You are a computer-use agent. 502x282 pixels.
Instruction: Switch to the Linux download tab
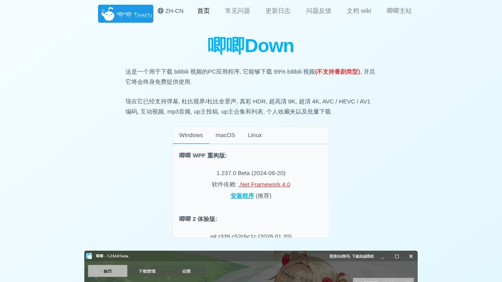pos(255,135)
